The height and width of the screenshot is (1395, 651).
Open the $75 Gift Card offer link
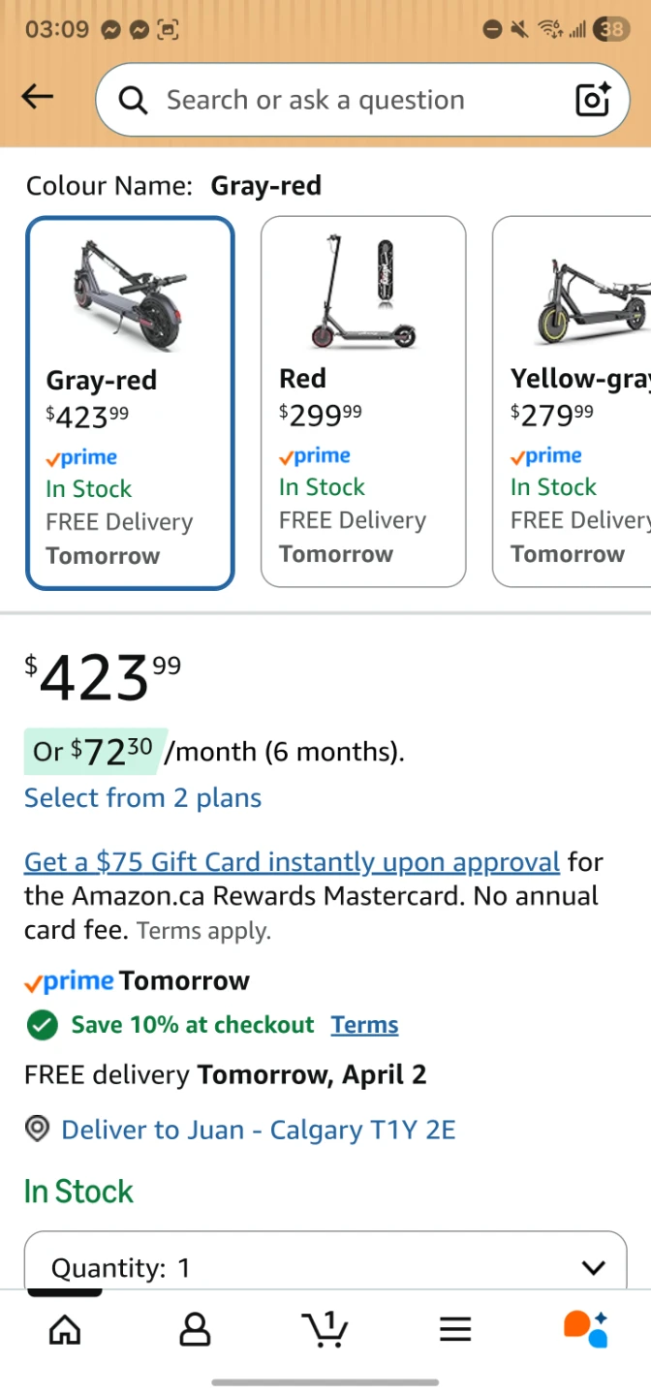tap(292, 862)
